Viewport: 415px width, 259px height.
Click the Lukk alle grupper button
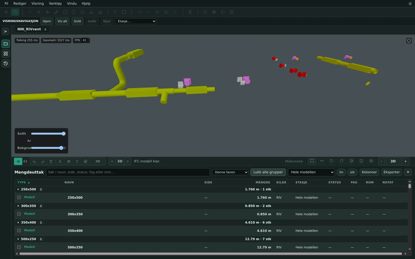[x=268, y=172]
